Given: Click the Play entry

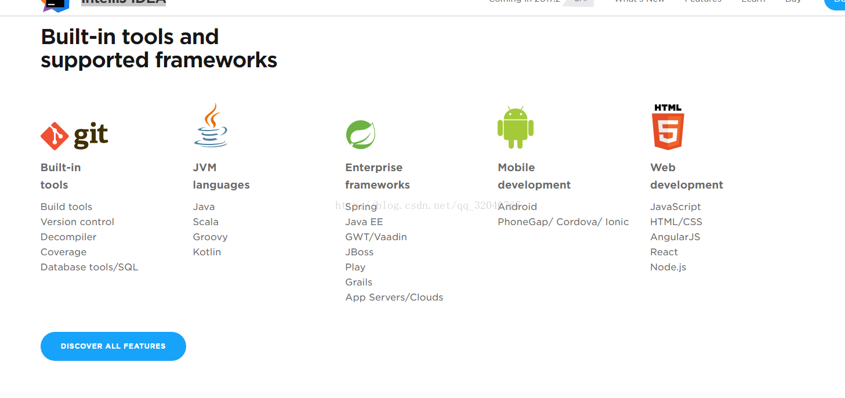Looking at the screenshot, I should (x=356, y=267).
